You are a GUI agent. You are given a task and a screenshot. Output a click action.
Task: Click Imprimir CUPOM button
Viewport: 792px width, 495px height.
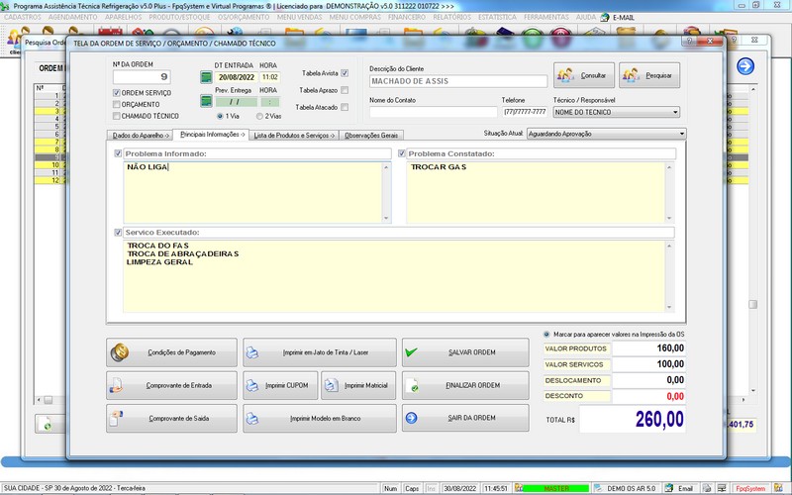tap(280, 385)
